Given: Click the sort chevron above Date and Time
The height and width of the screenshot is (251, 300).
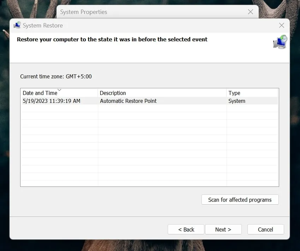Looking at the screenshot, I should point(59,90).
